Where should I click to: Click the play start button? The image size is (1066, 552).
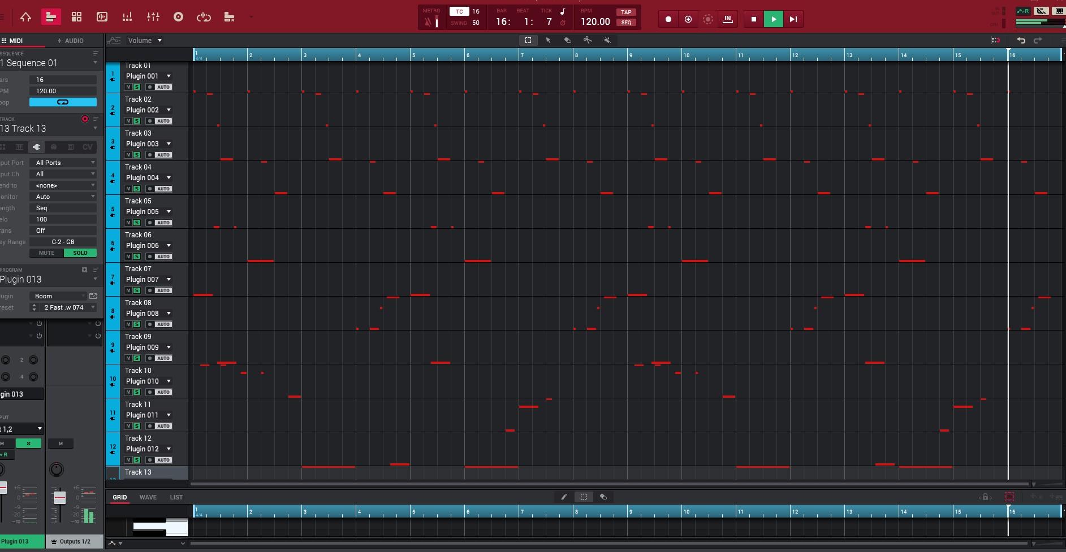pos(793,19)
